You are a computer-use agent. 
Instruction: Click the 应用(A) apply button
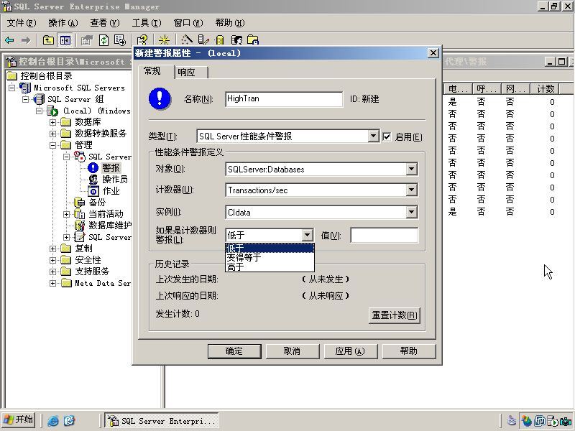click(350, 351)
